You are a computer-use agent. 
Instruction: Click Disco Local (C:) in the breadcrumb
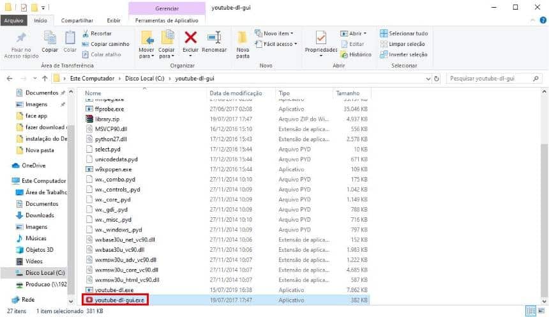point(145,79)
